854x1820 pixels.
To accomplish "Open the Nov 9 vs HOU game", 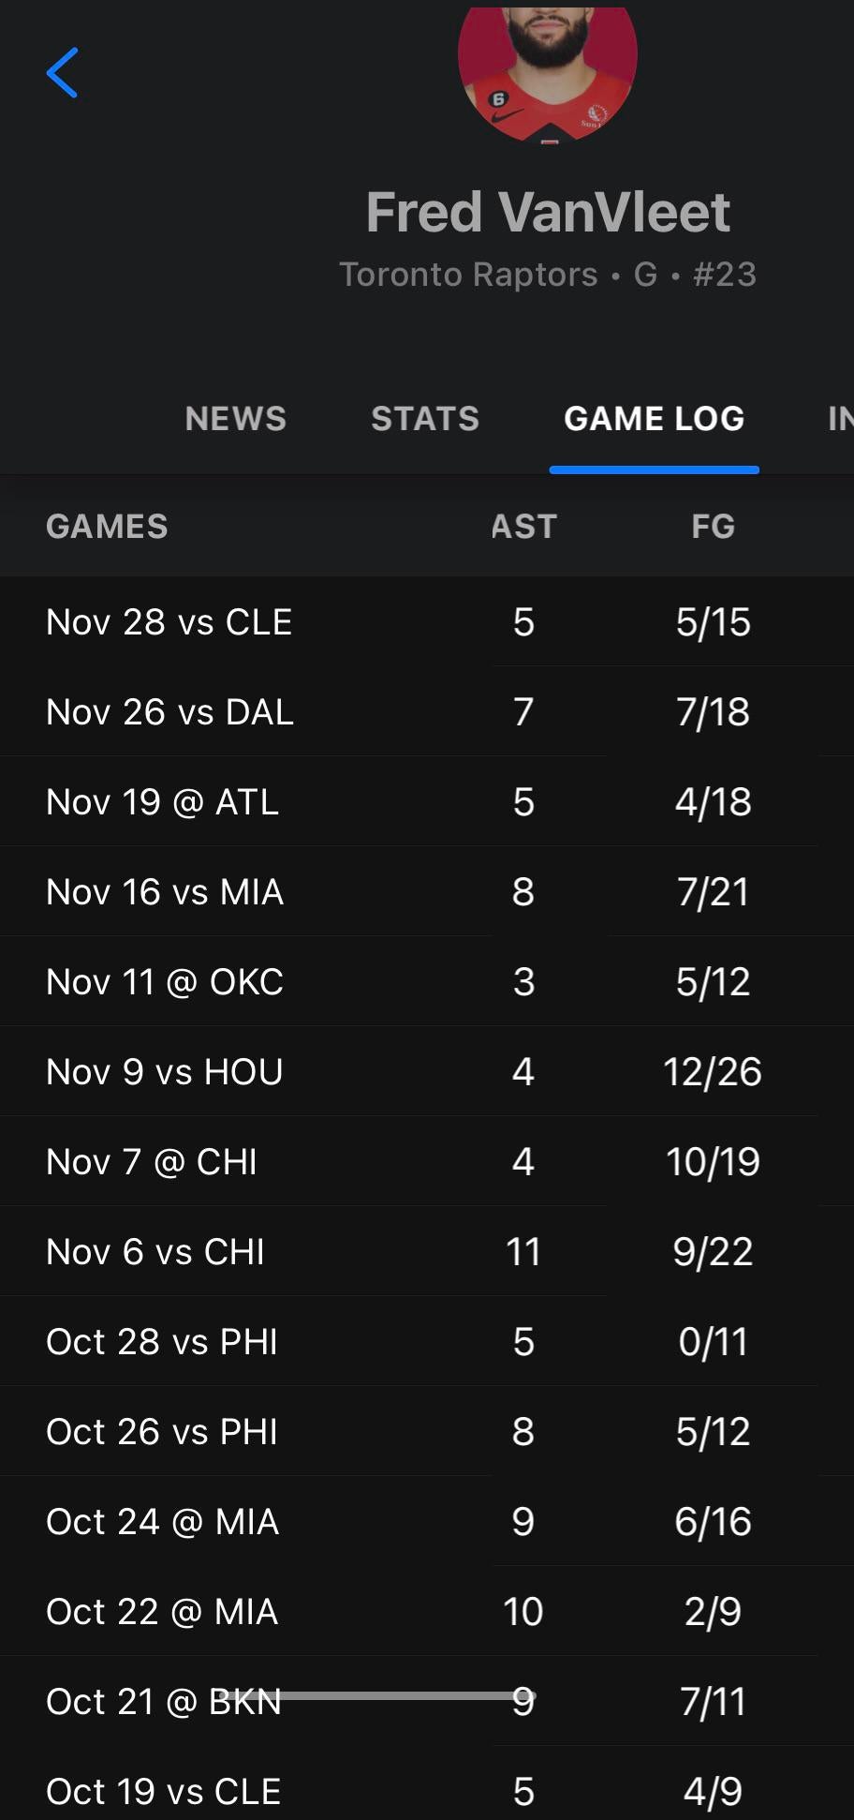I will pos(165,1072).
